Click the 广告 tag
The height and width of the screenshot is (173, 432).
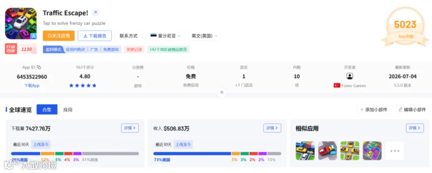coord(94,50)
